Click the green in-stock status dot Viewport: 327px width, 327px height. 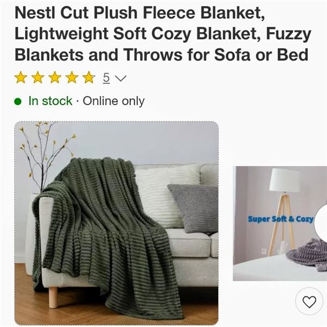point(18,101)
